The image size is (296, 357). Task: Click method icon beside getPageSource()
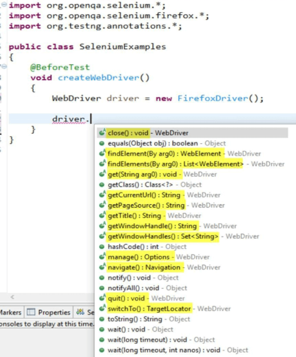coord(102,205)
